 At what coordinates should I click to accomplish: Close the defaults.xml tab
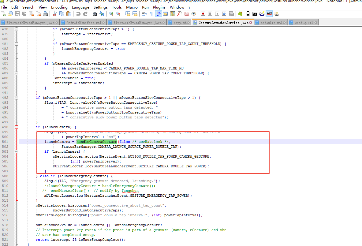coord(285,23)
